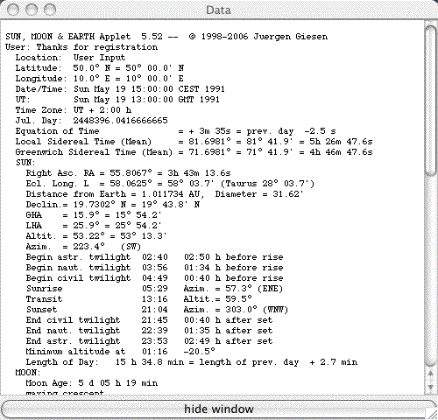
Task: Click the End astr. twilight 23:53 line
Action: (149, 341)
